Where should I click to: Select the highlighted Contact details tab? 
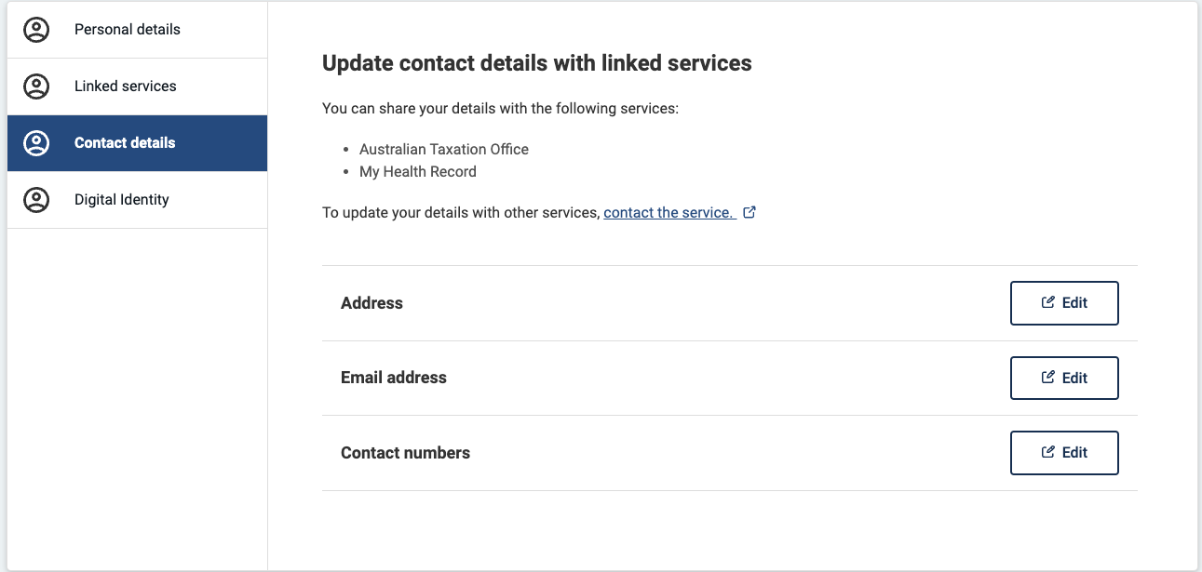click(137, 143)
